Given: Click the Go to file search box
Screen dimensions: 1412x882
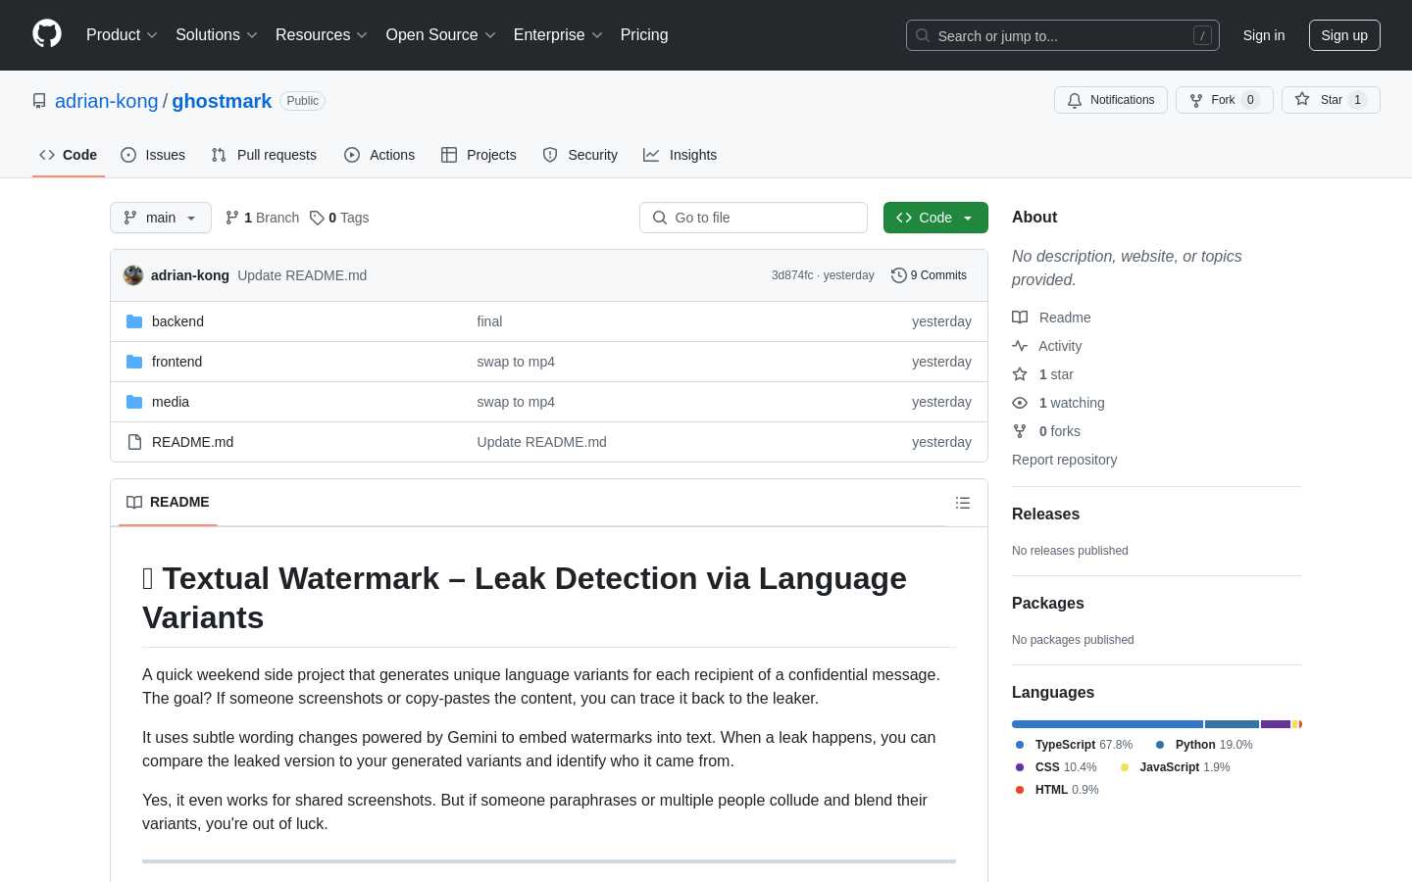Looking at the screenshot, I should pyautogui.click(x=753, y=218).
